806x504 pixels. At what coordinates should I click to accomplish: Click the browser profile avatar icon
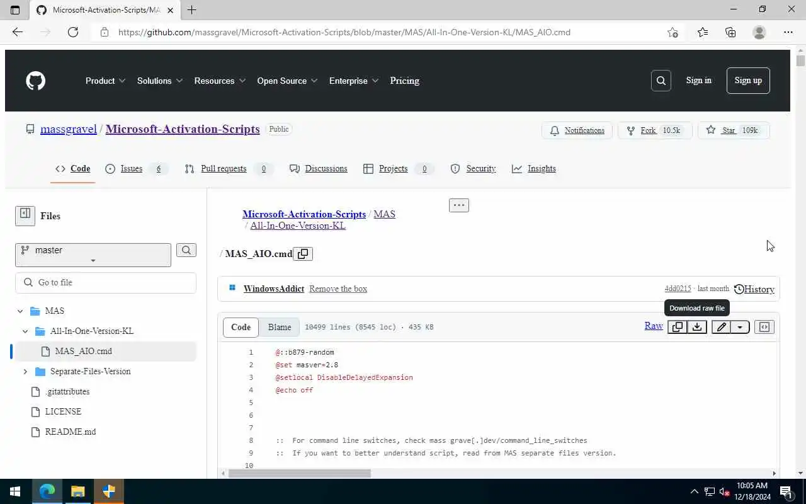(x=759, y=32)
